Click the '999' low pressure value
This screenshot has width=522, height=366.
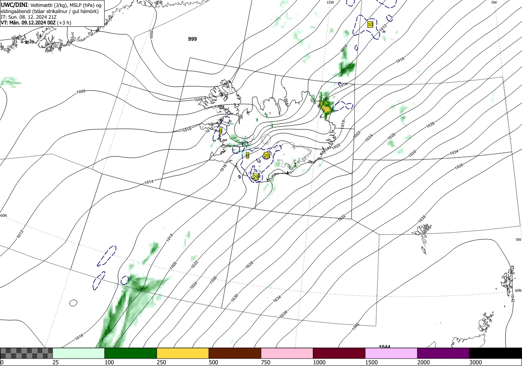click(x=192, y=39)
